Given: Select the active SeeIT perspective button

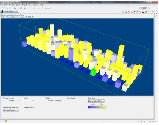Looking at the screenshot, I should (143, 8).
